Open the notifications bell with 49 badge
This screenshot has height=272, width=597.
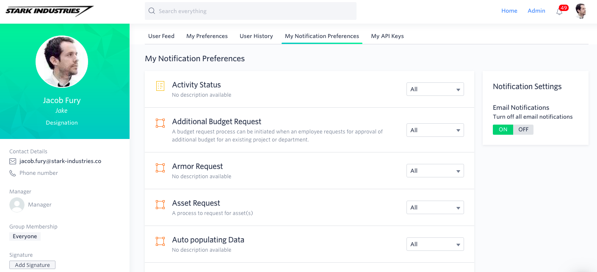point(560,11)
